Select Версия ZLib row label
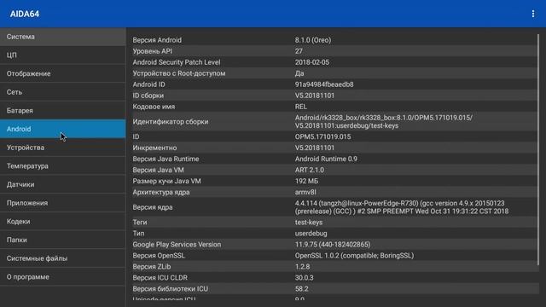Screen dimensions: 546x307 (152, 267)
